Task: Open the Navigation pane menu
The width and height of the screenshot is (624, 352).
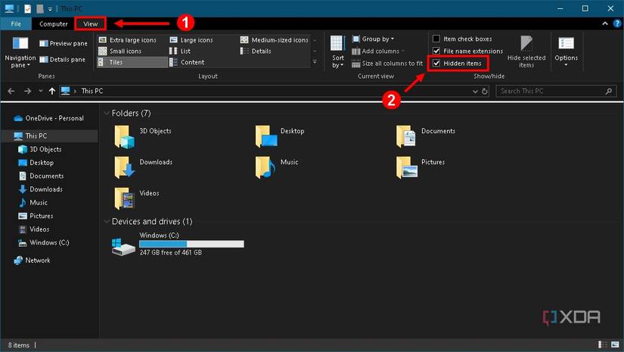Action: pos(20,52)
